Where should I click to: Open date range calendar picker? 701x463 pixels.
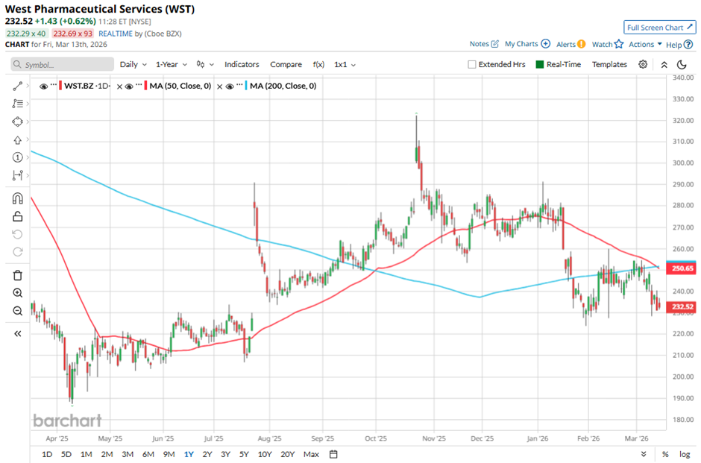coord(333,454)
